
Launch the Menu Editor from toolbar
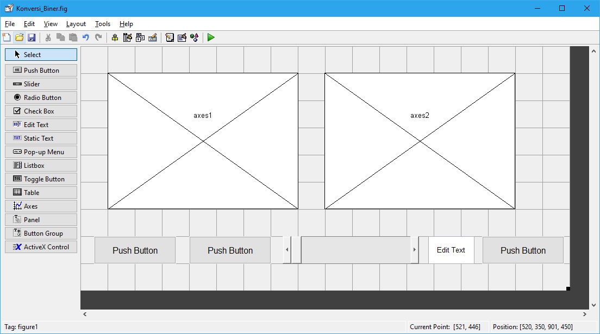(128, 37)
